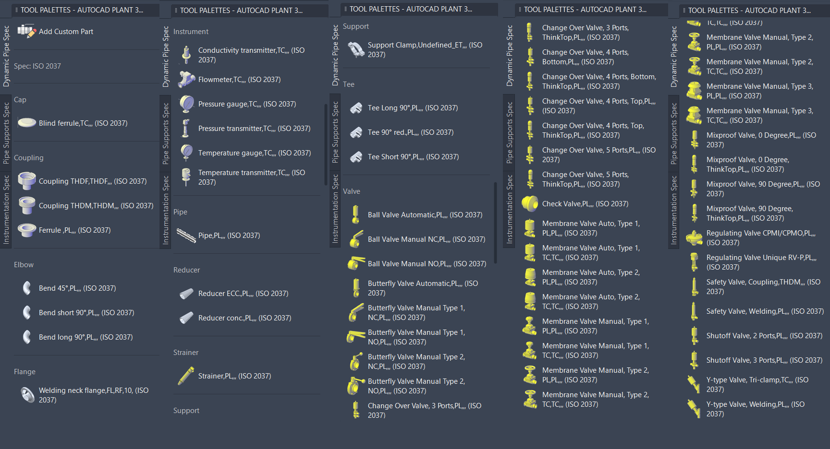Viewport: 830px width, 449px height.
Task: Pick Safety Valve, Coupling,THDM entry
Action: coord(755,286)
